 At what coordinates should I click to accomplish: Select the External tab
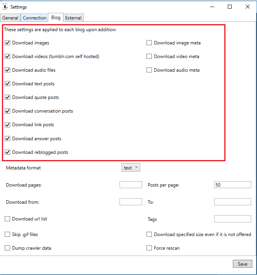(73, 18)
